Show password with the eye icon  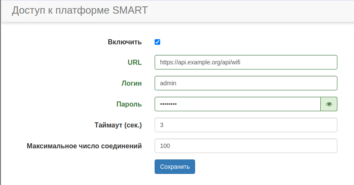point(329,104)
